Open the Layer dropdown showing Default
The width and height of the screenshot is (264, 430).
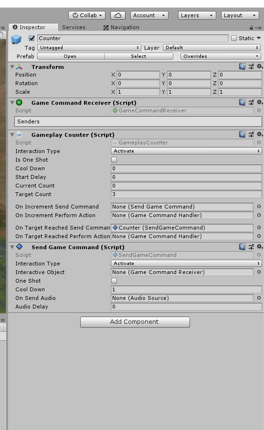tap(212, 48)
